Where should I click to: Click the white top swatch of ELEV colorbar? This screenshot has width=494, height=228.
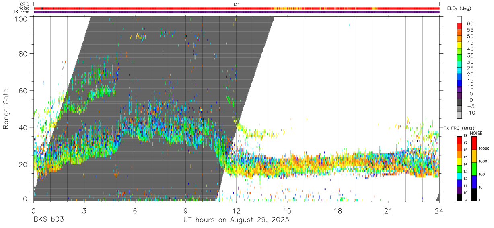pyautogui.click(x=459, y=19)
